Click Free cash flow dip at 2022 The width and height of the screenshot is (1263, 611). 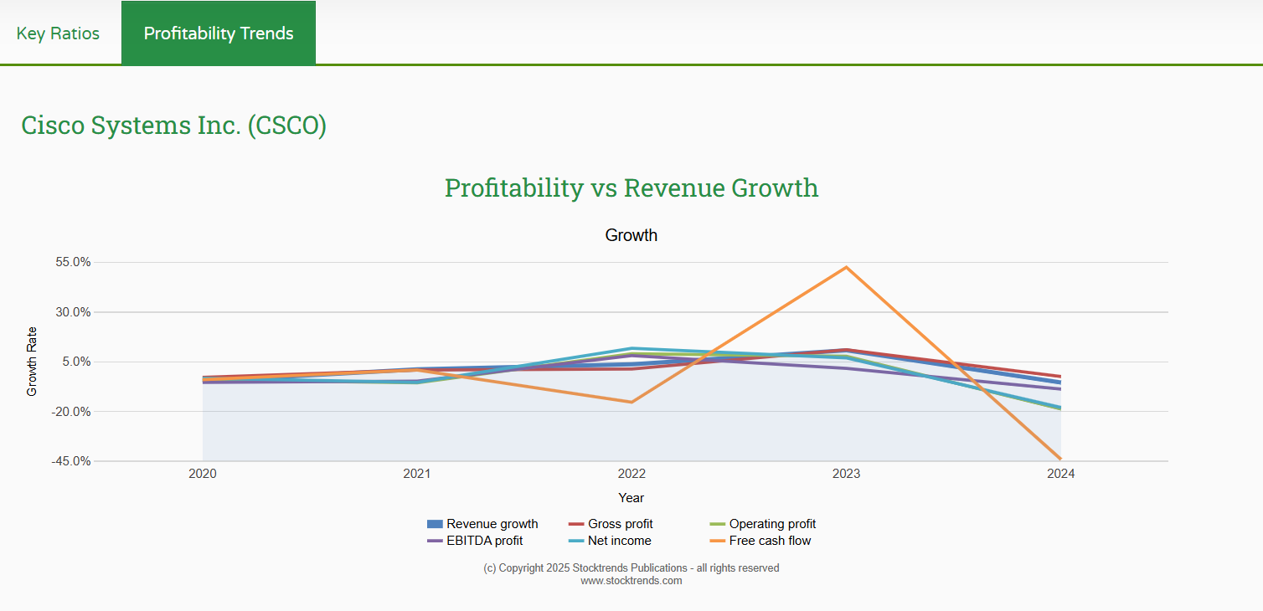(631, 402)
